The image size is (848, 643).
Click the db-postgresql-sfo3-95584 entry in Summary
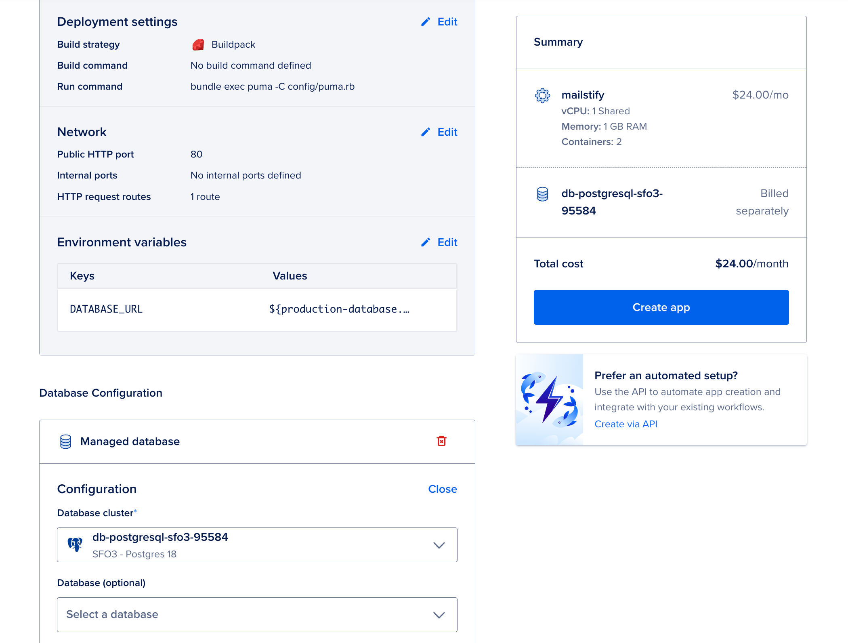(x=612, y=202)
